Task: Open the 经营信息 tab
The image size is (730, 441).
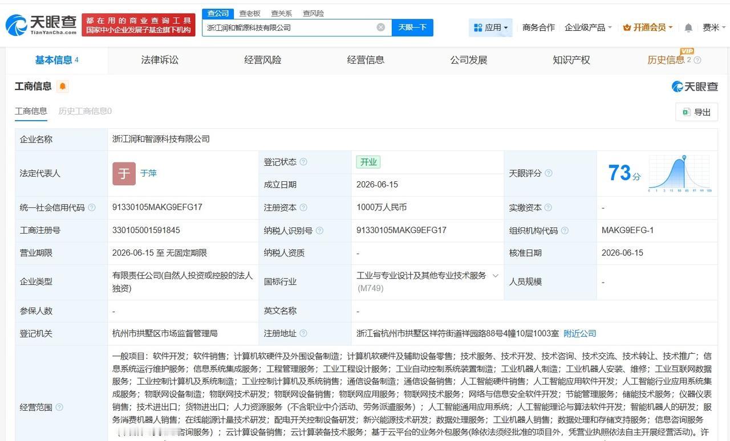Action: tap(366, 60)
